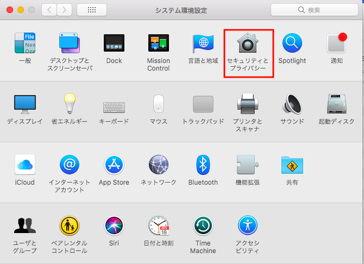This screenshot has width=364, height=264.
Task: Click the show-all grid button
Action: click(91, 10)
